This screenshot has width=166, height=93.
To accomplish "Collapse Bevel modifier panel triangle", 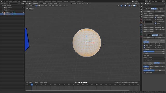I will tap(144, 35).
